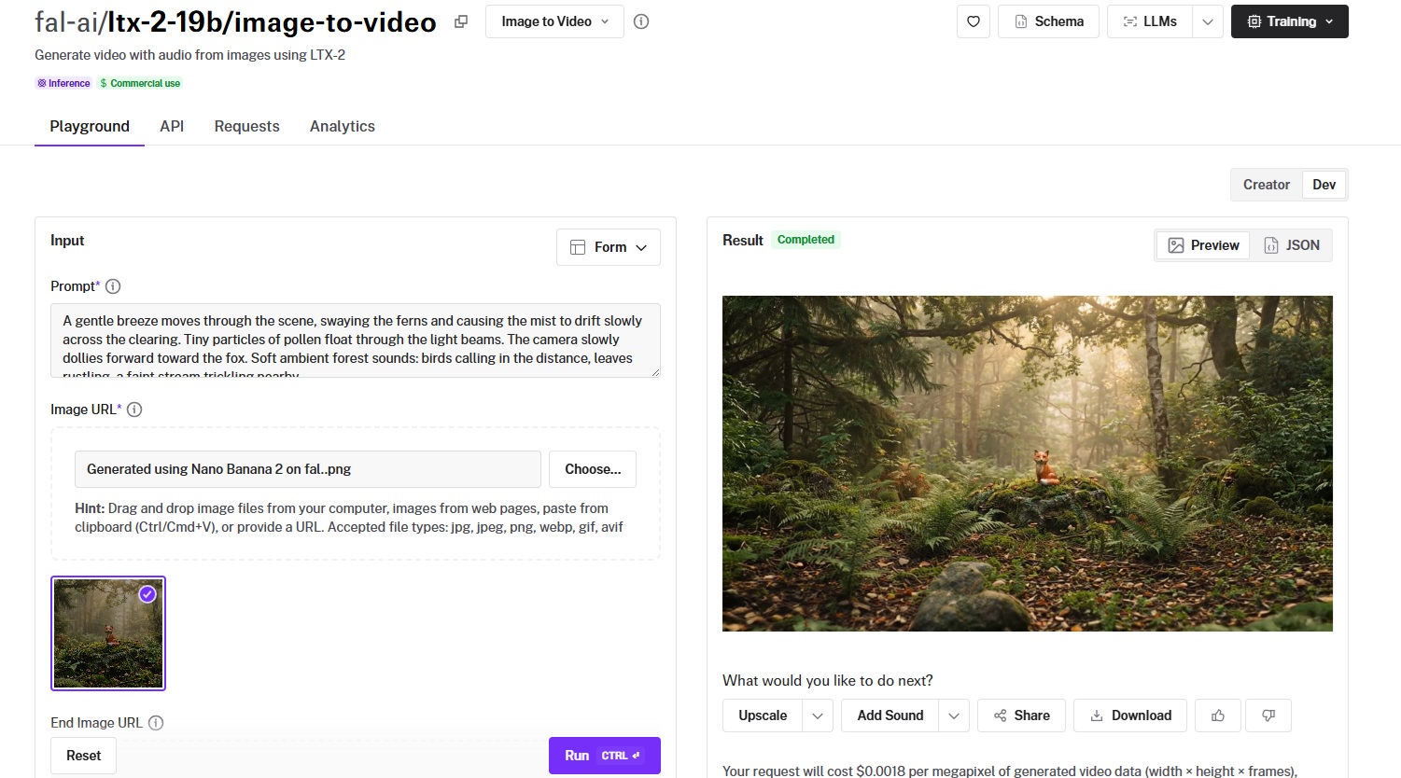Go to the Analytics tab
This screenshot has height=778, width=1401.
coord(342,126)
